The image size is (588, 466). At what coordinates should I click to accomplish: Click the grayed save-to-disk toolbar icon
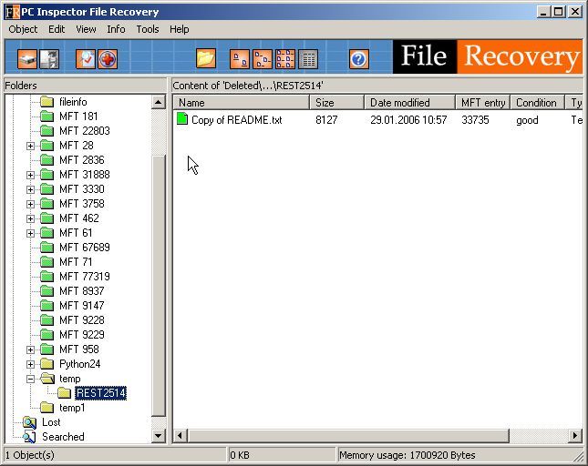[x=49, y=59]
